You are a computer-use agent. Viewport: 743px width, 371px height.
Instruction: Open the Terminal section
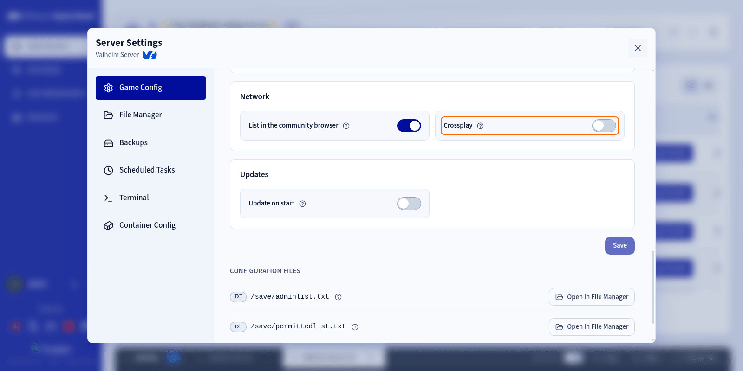[x=150, y=198]
